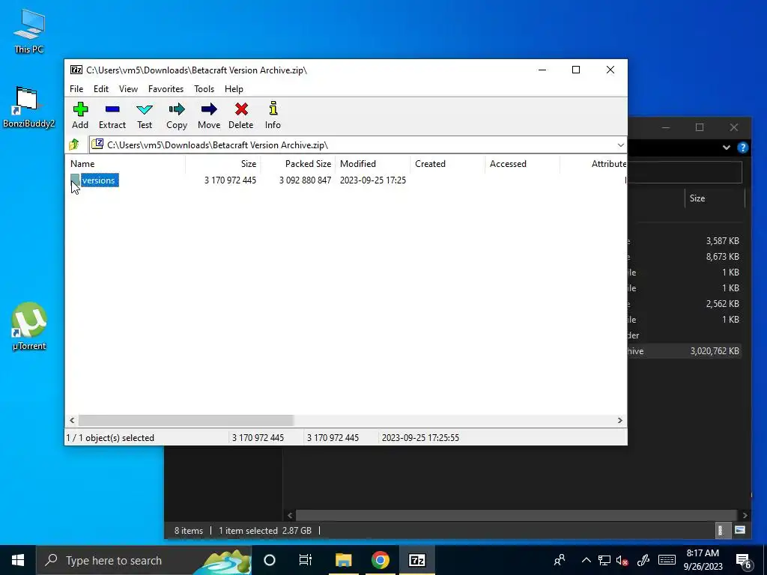Click the Windows taskbar search box
Viewport: 767px width, 575px height.
pos(144,560)
